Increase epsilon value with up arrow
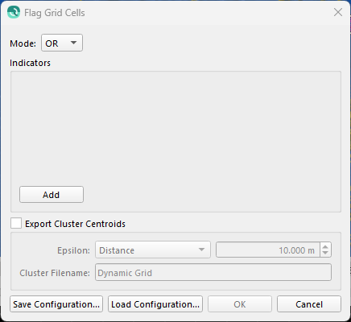 325,247
